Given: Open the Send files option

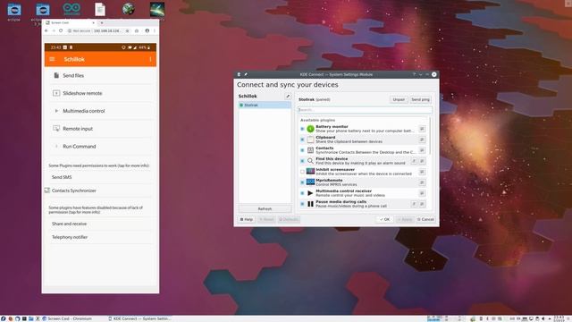Looking at the screenshot, I should [100, 75].
